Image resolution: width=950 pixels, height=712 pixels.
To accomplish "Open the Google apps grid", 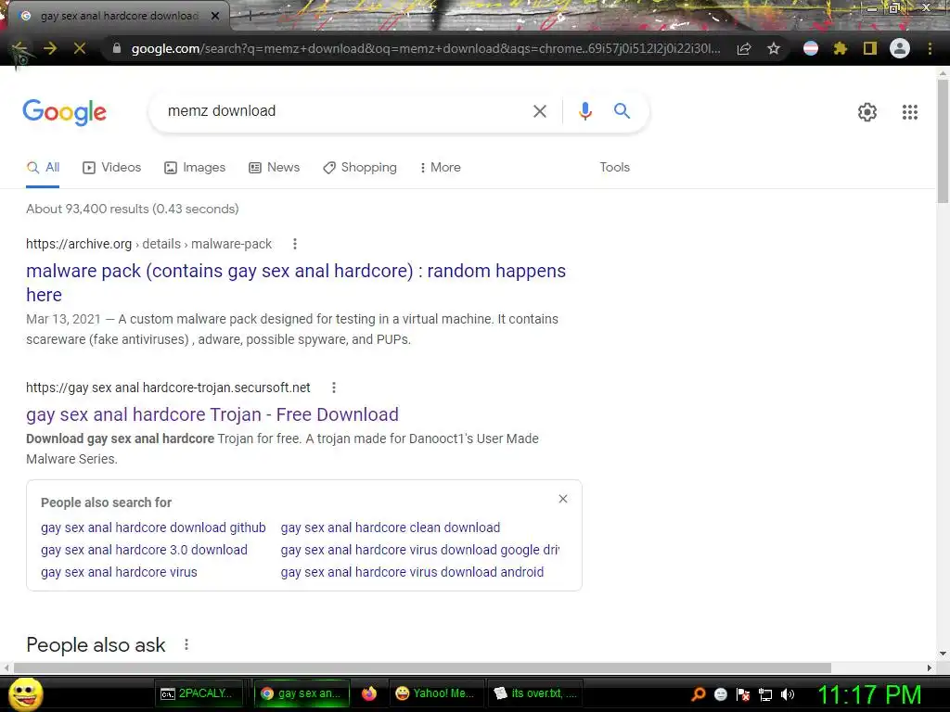I will coord(909,112).
